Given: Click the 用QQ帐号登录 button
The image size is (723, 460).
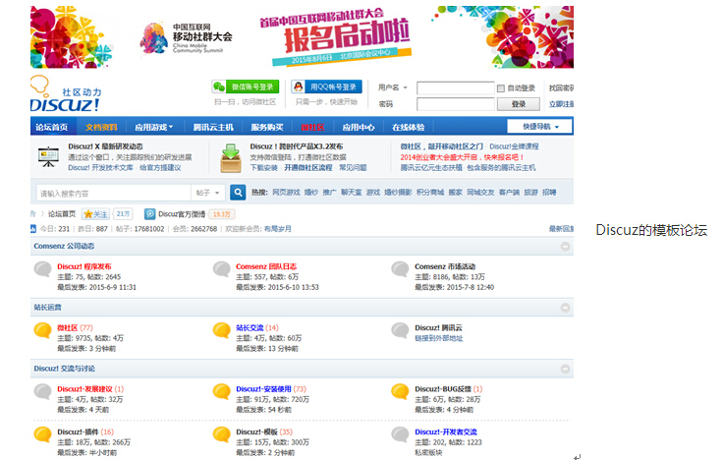Looking at the screenshot, I should click(326, 86).
